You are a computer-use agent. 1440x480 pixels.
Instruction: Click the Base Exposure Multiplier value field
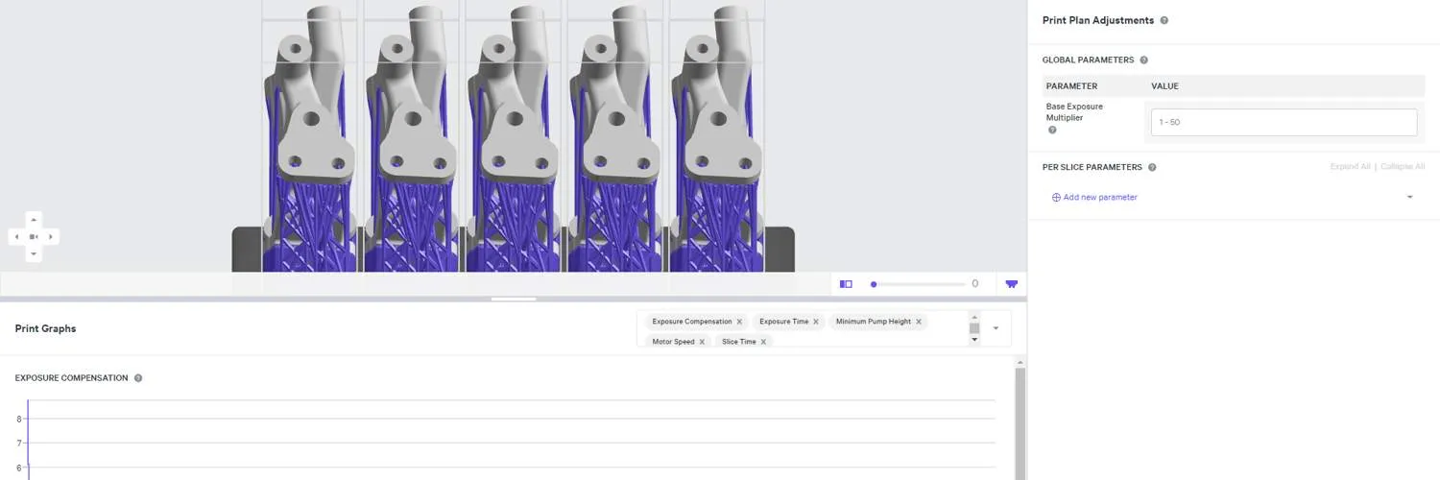(1284, 122)
